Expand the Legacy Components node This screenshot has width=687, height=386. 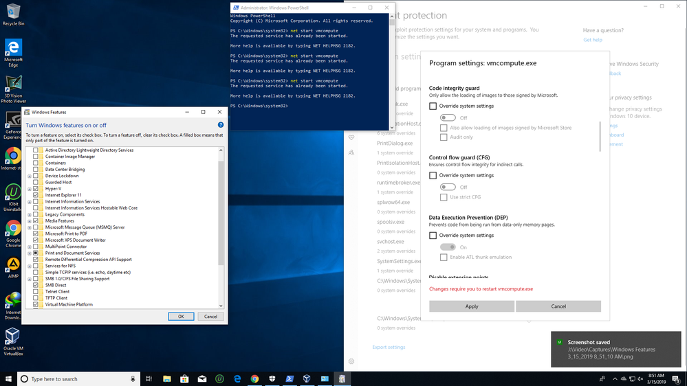point(30,215)
